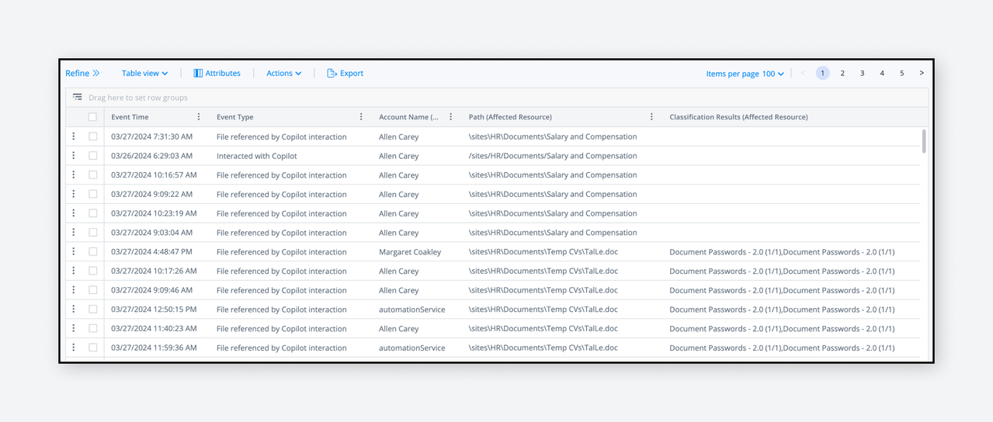Check the 11:59:36 AM row checkbox

coord(92,348)
